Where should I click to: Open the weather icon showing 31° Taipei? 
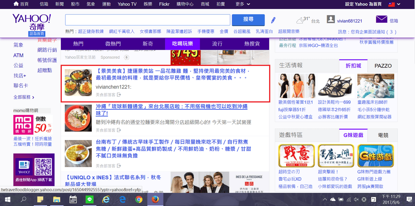(x=300, y=20)
